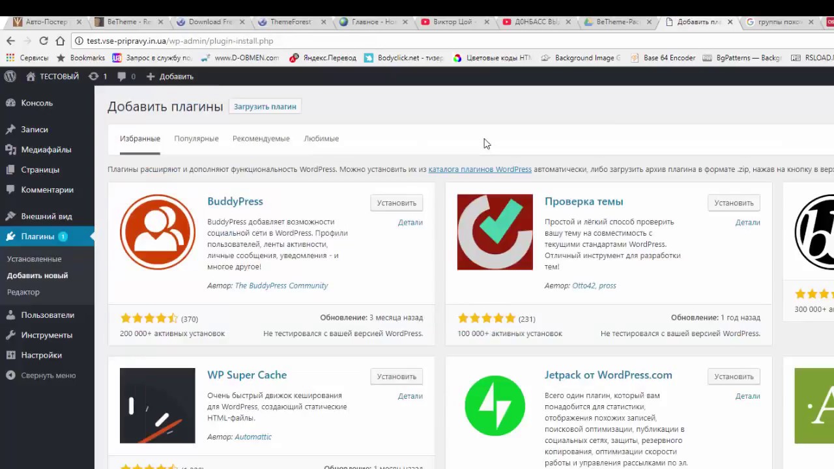Install the Проверка темы plugin

tap(734, 203)
